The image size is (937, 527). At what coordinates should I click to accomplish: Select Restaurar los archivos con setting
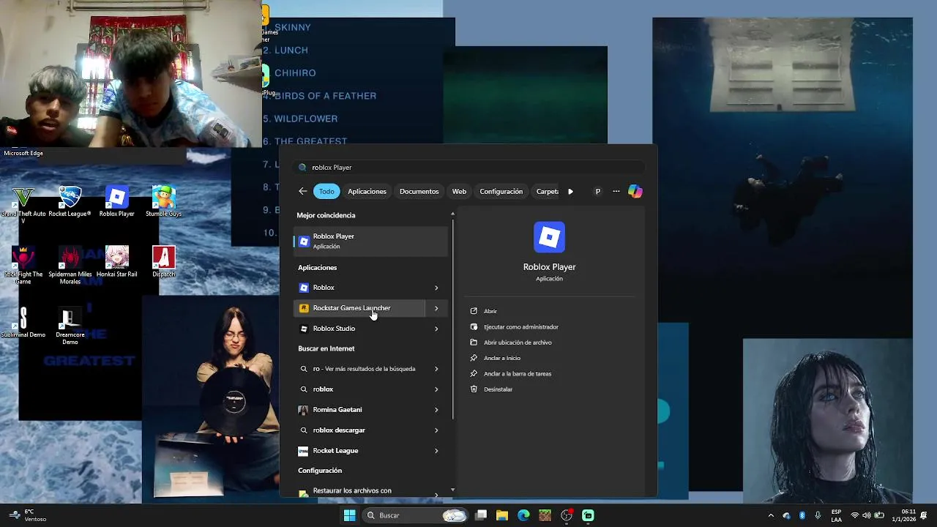pyautogui.click(x=359, y=491)
